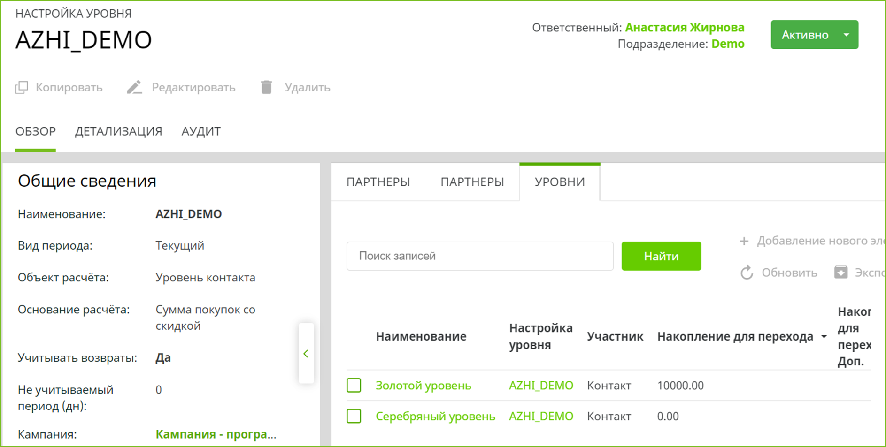Click the Export download icon

840,273
